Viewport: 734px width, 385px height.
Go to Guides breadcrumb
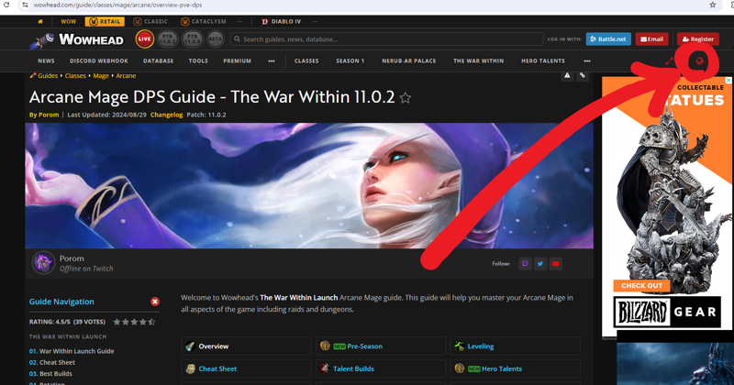click(48, 76)
